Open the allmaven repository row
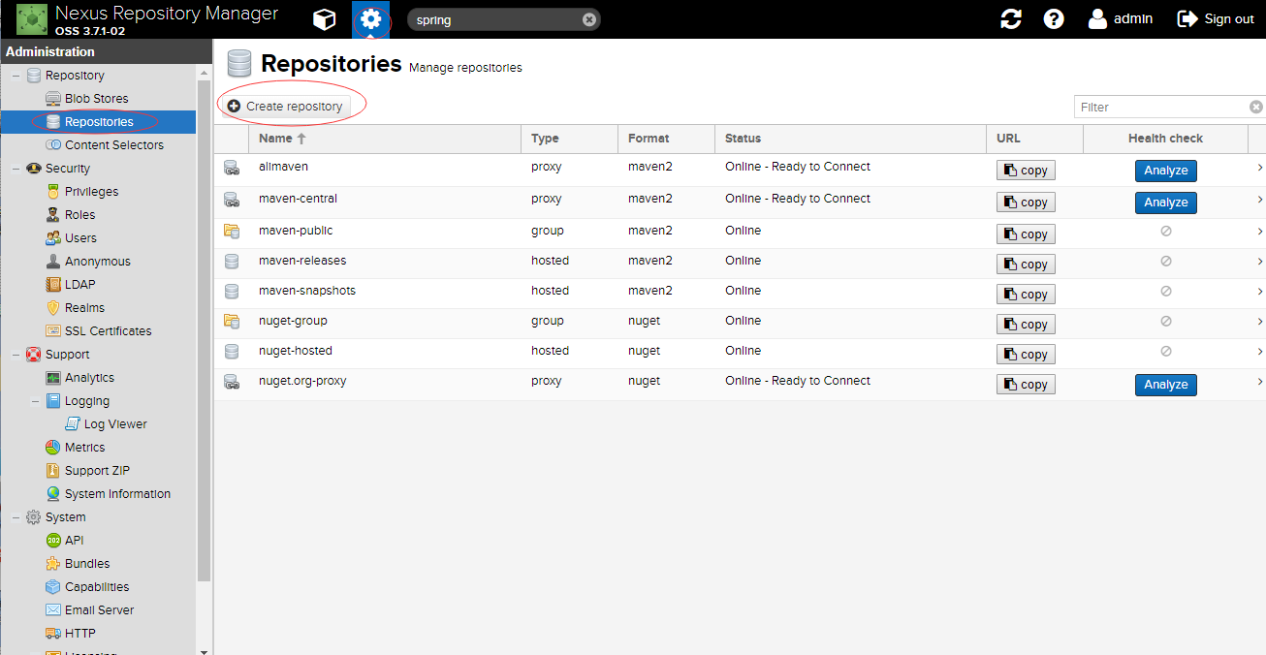1266x655 pixels. [x=740, y=170]
